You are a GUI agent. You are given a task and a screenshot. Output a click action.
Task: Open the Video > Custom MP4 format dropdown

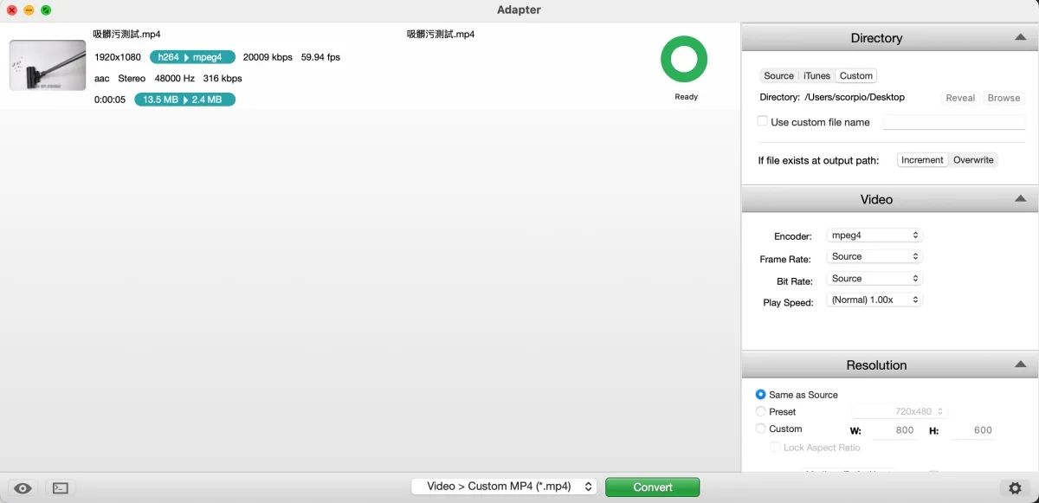[x=504, y=487]
